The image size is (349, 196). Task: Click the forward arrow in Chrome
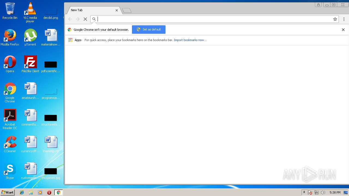[x=78, y=19]
